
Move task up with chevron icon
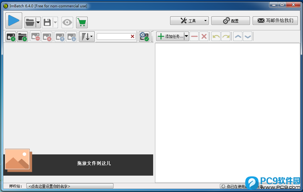pos(238,36)
